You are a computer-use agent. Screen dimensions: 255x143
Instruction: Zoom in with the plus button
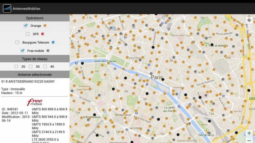pos(249,133)
